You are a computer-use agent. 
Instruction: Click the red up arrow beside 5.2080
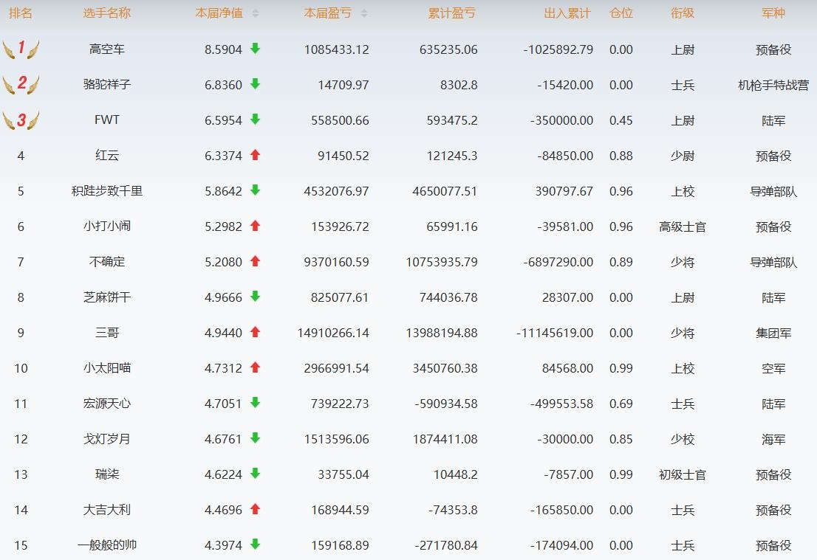(256, 261)
